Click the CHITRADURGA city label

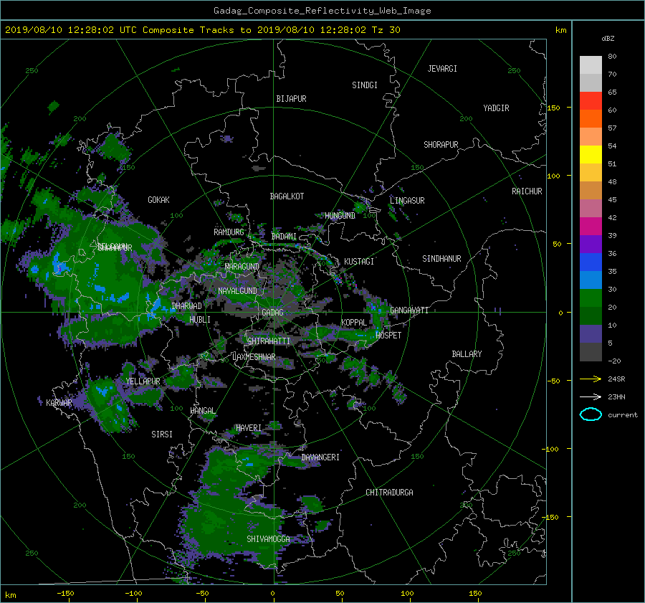[x=389, y=493]
